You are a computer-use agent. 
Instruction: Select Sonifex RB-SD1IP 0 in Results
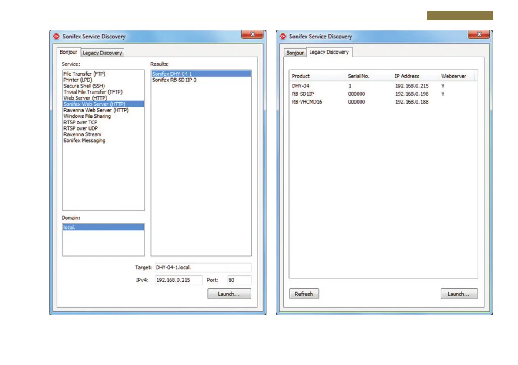pos(174,80)
